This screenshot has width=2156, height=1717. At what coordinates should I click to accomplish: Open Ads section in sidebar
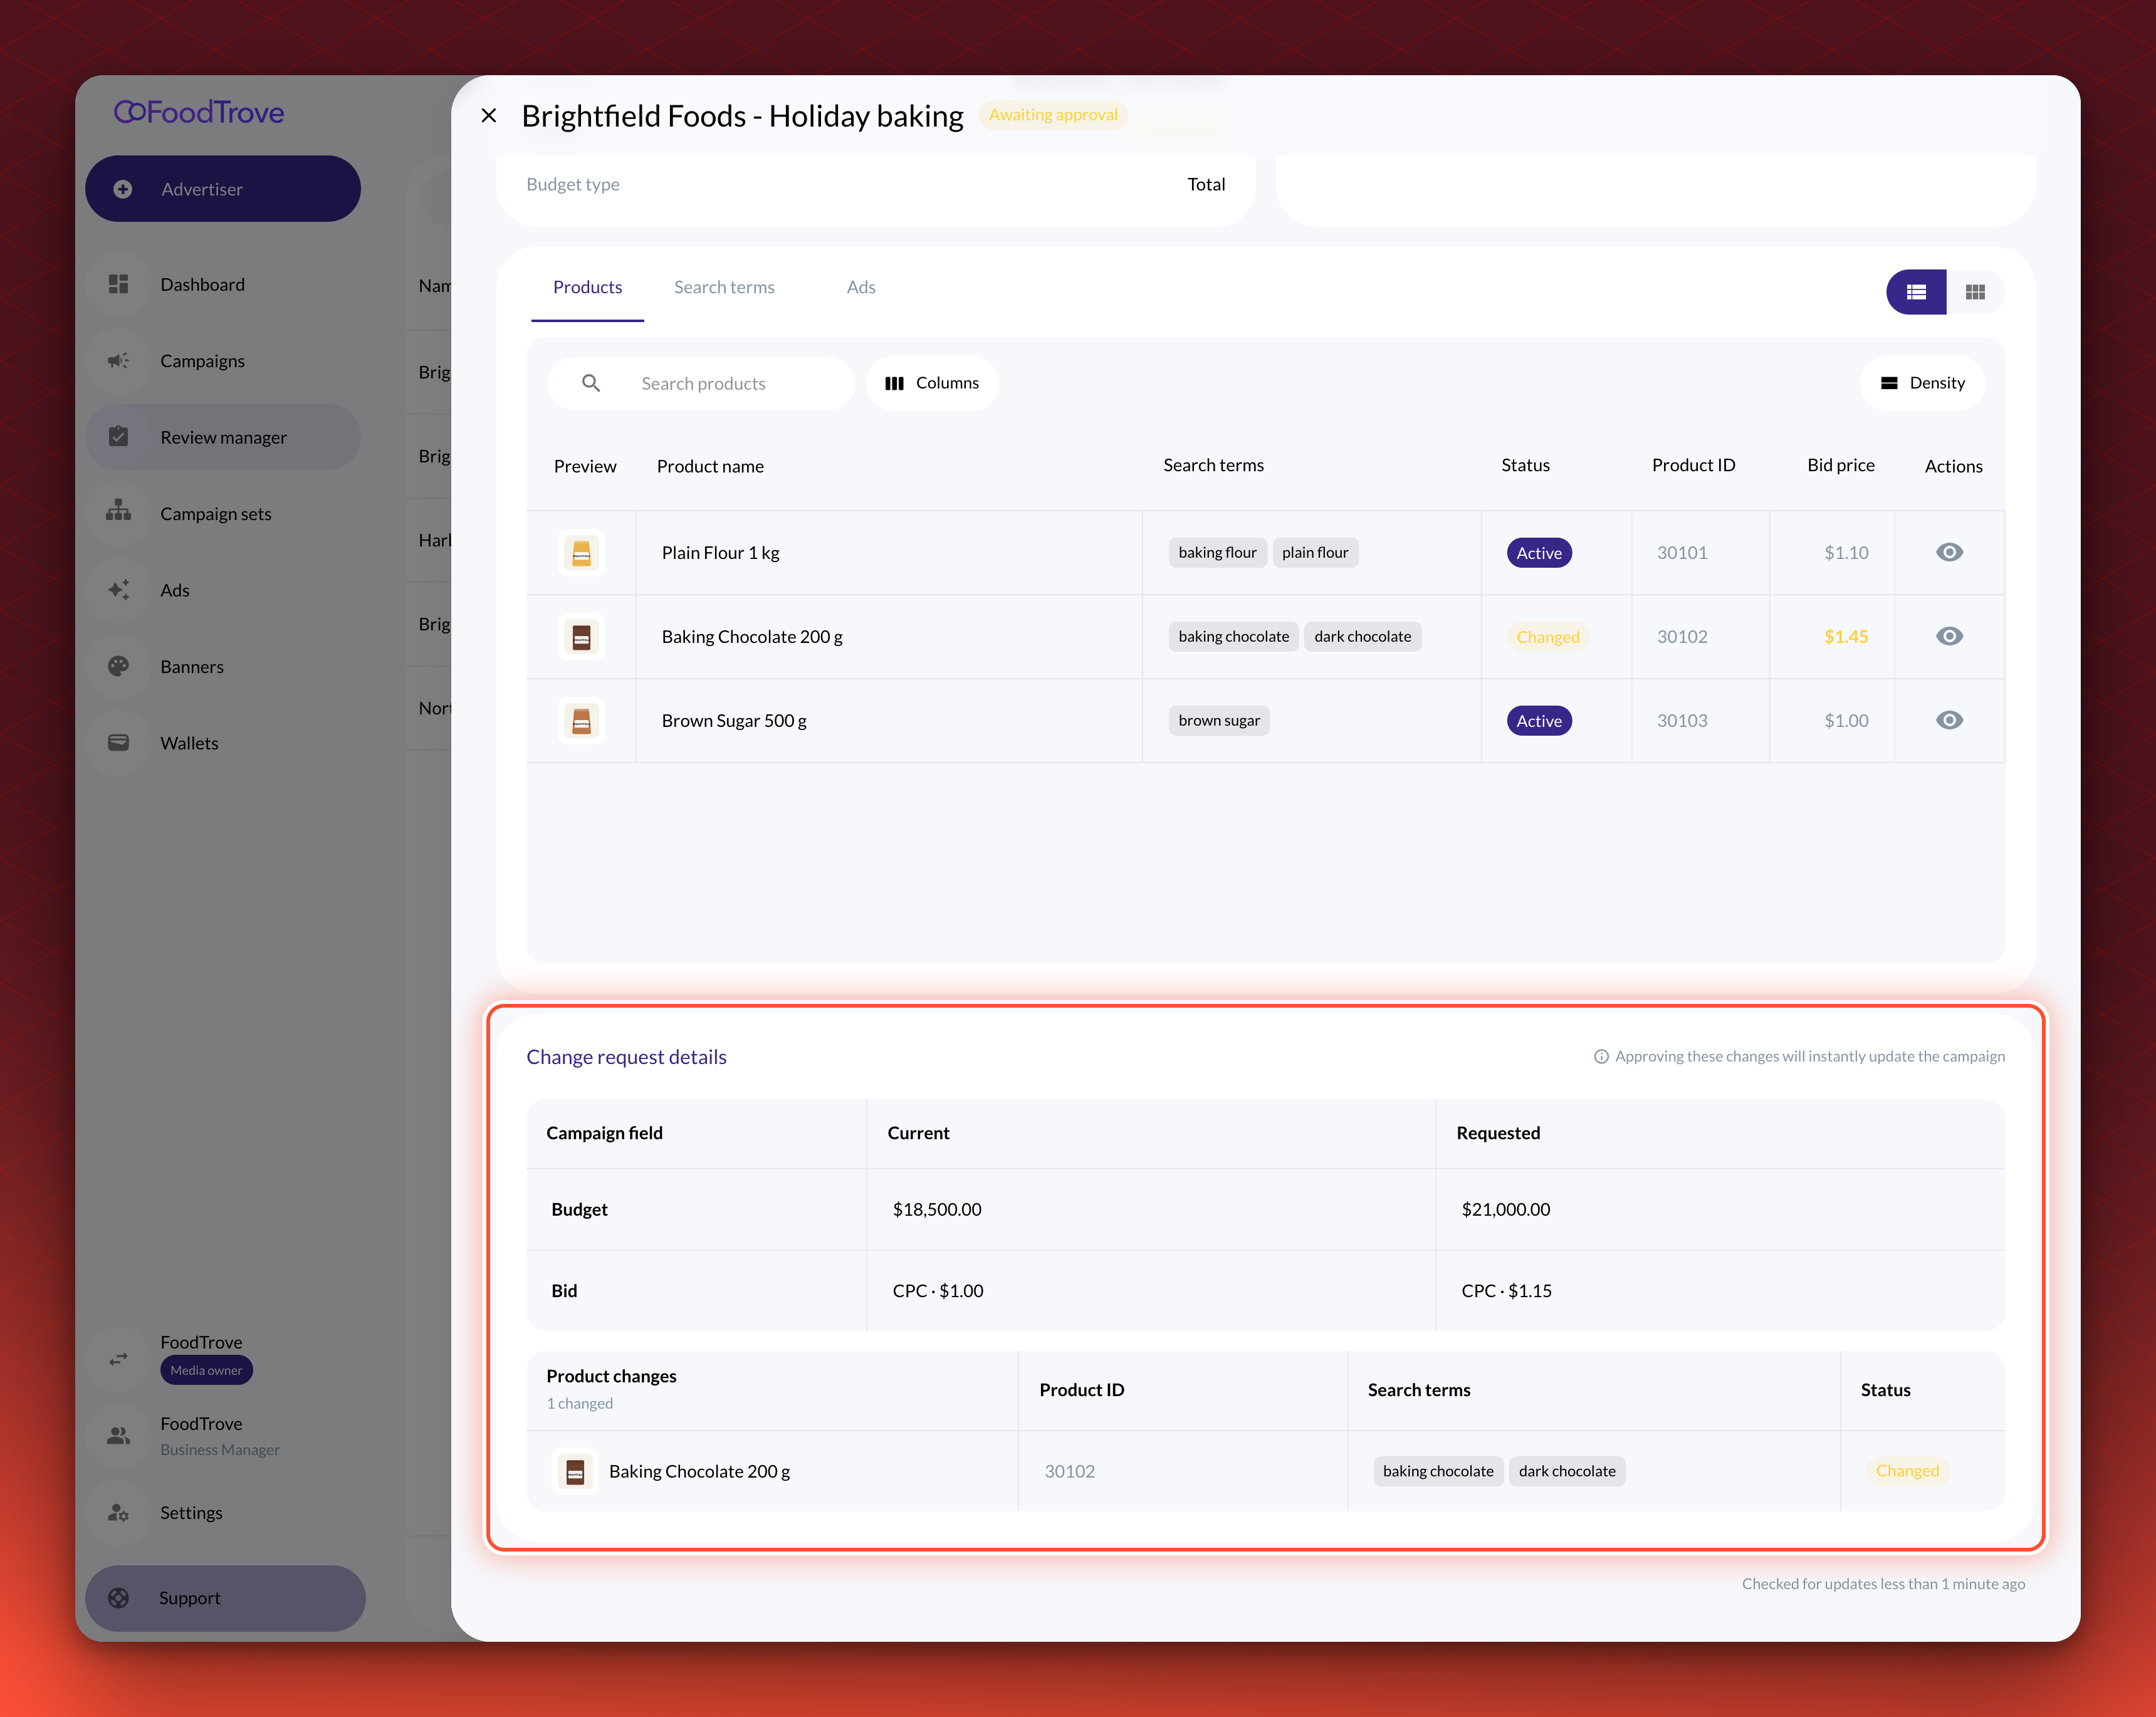click(223, 590)
